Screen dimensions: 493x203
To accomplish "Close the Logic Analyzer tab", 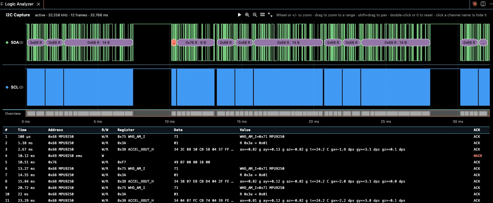I will [x=39, y=4].
